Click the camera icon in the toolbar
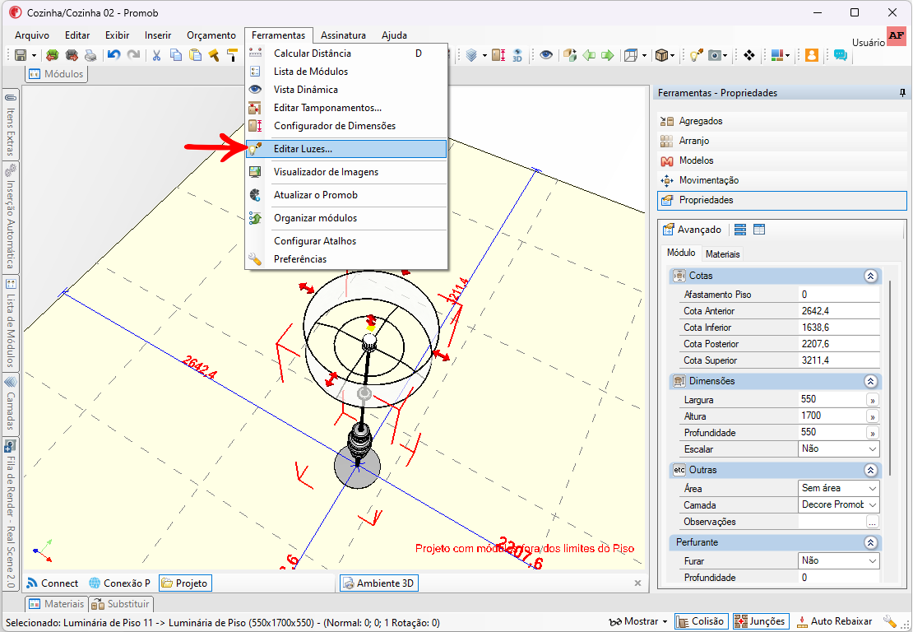 coord(715,55)
